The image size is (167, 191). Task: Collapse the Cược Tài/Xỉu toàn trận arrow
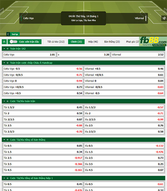[x=4, y=101]
